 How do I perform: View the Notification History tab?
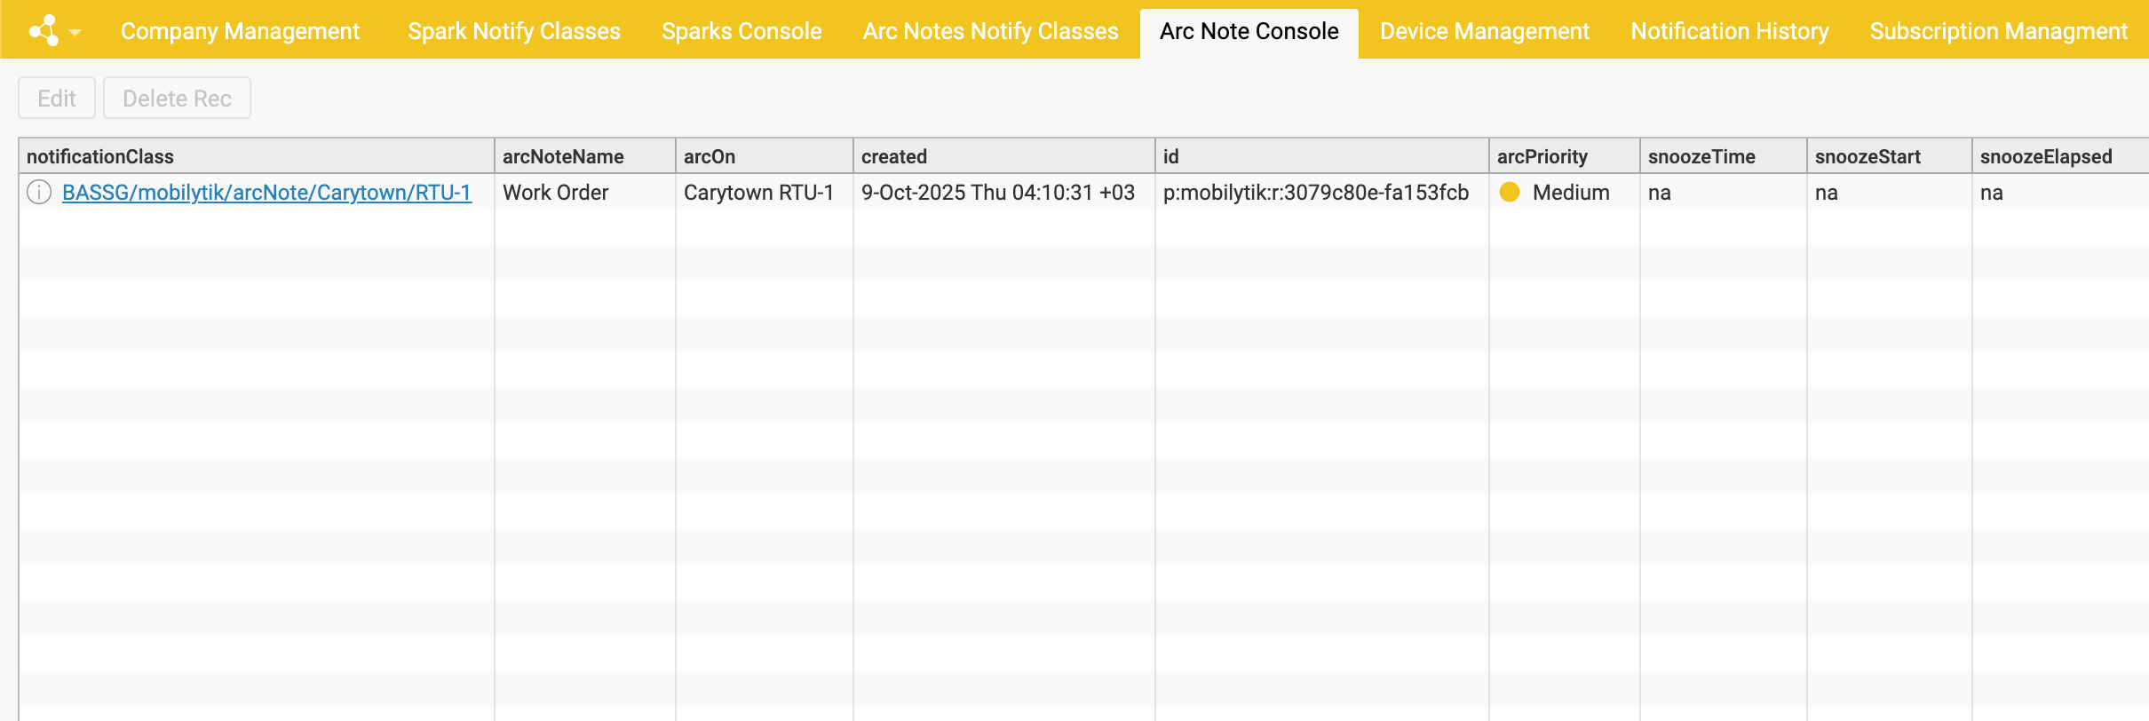1729,31
